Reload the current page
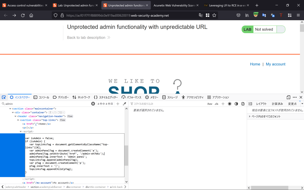Screen dimensions: 304x190 click(23, 15)
